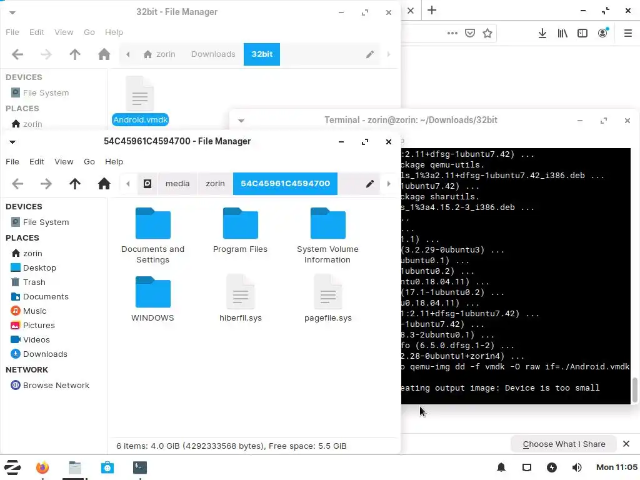Open a new Firefox tab with plus
This screenshot has width=640, height=480.
[432, 10]
